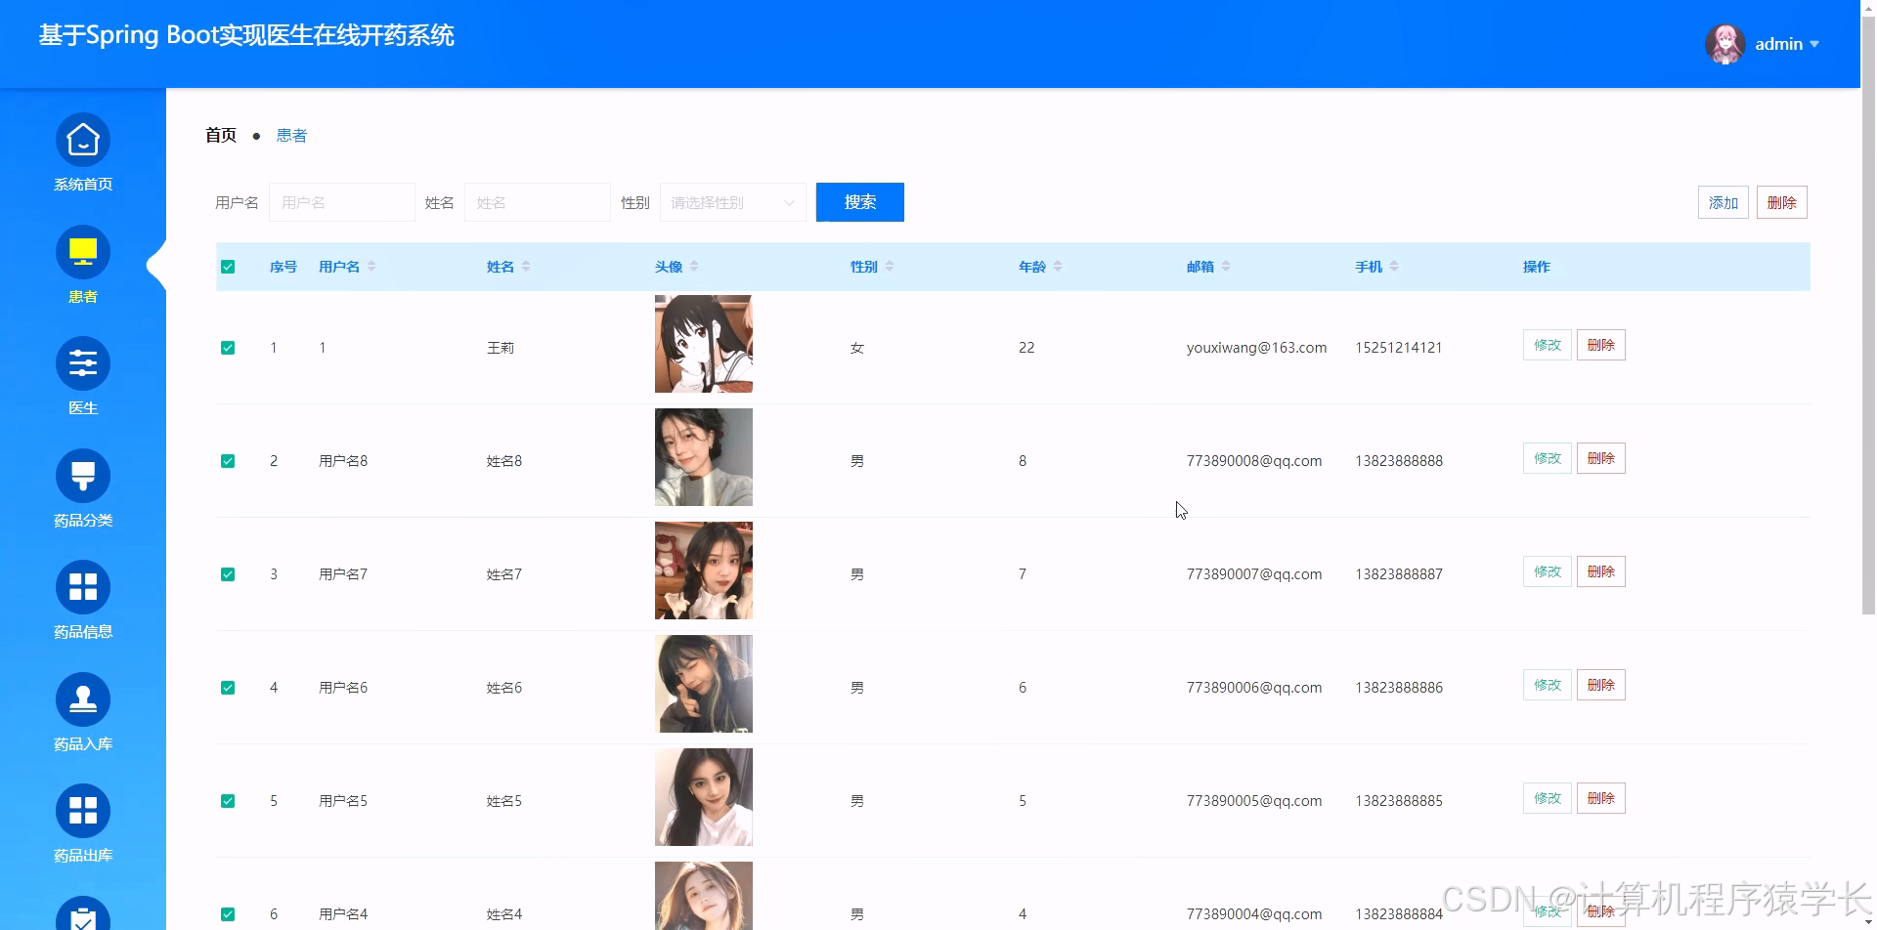Sort by 年龄 column arrows
Image resolution: width=1877 pixels, height=930 pixels.
(1058, 267)
